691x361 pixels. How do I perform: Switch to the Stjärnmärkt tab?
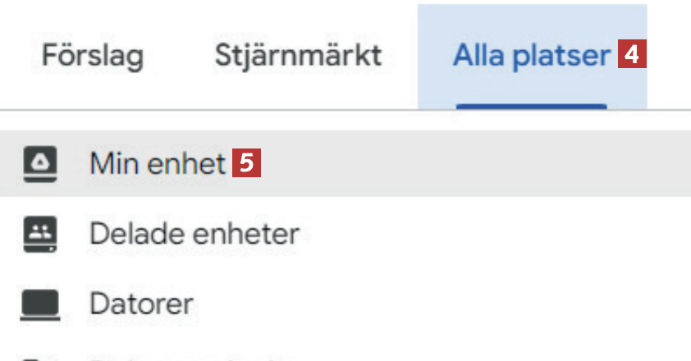tap(298, 56)
